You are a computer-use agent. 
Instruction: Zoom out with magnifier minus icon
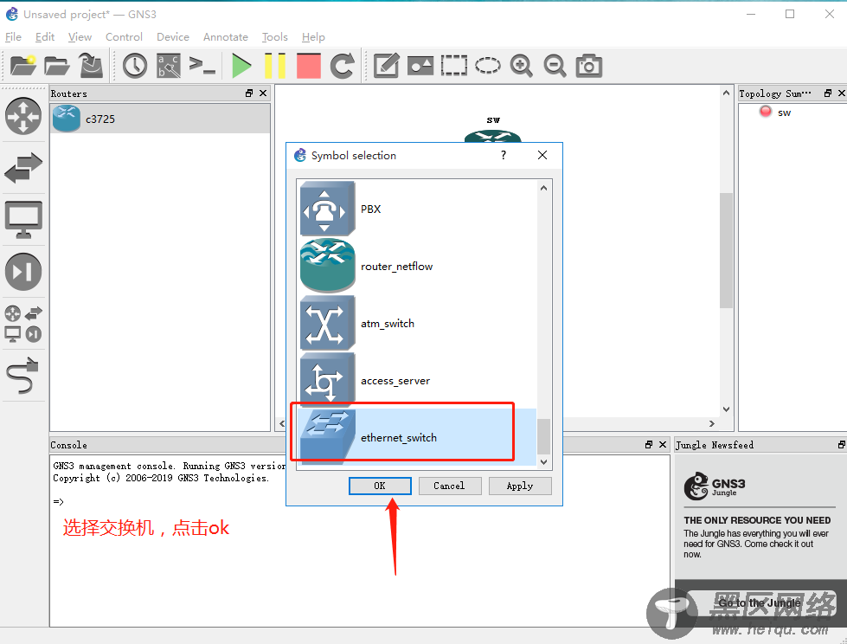coord(555,66)
